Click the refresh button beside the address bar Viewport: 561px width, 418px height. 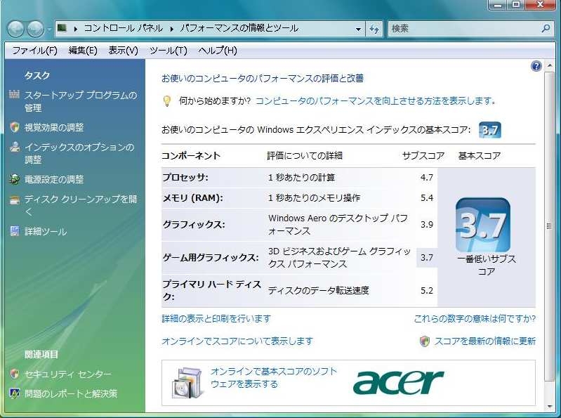click(x=374, y=29)
